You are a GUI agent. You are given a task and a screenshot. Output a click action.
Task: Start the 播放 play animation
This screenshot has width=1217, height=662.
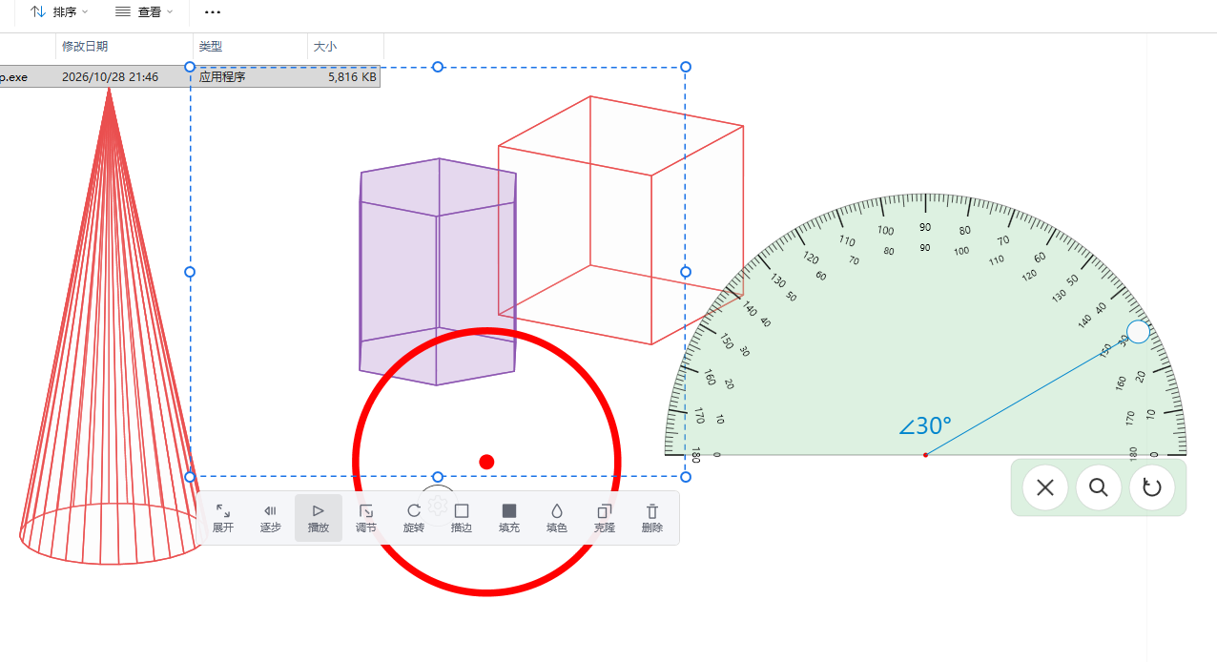coord(318,518)
